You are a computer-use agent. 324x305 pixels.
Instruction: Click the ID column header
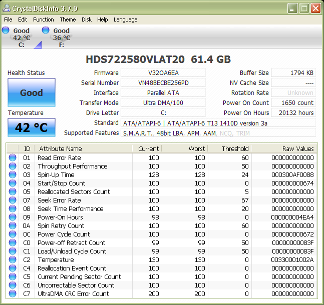point(27,148)
